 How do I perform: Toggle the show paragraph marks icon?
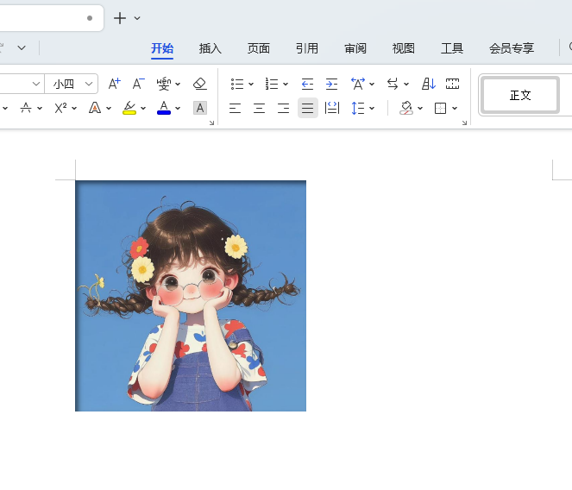[452, 84]
